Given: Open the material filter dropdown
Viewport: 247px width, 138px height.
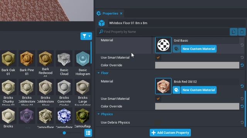Looking at the screenshot, I should [86, 36].
